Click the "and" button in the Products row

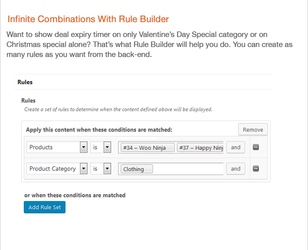[235, 147]
